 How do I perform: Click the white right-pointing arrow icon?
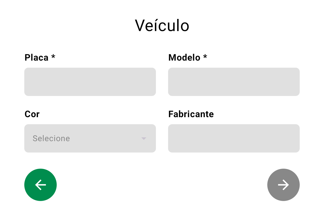click(x=283, y=185)
